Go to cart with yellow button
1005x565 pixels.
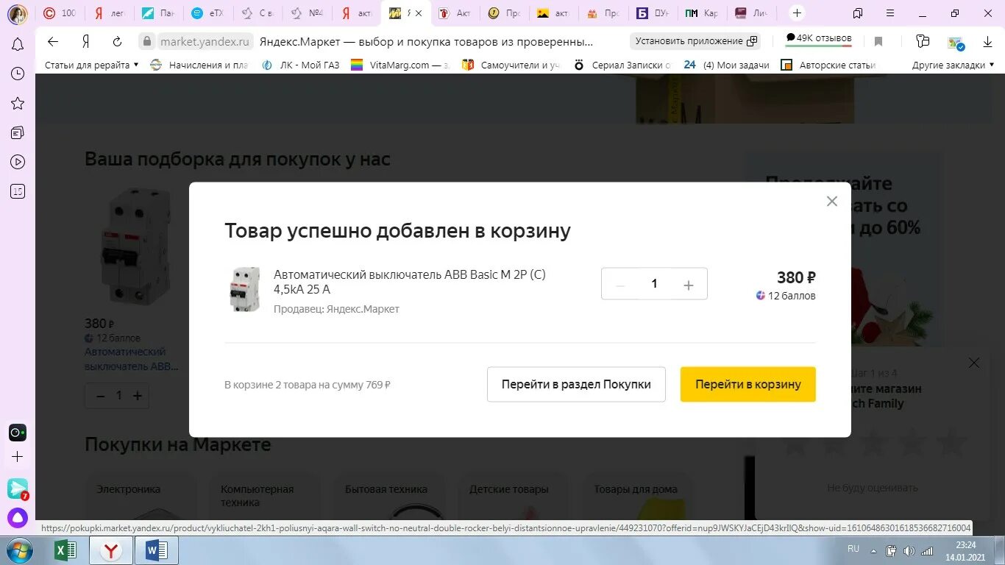[x=747, y=384]
